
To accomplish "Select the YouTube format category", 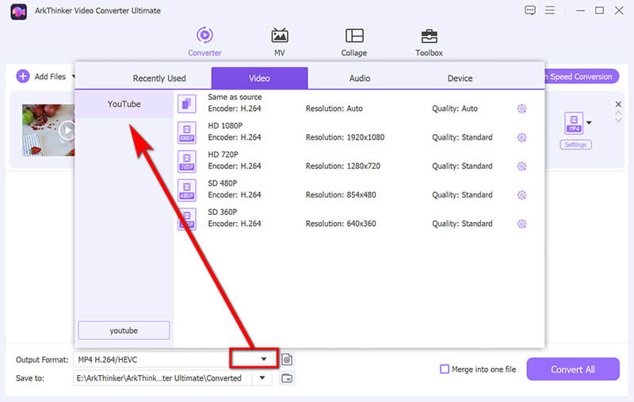I will tap(124, 104).
